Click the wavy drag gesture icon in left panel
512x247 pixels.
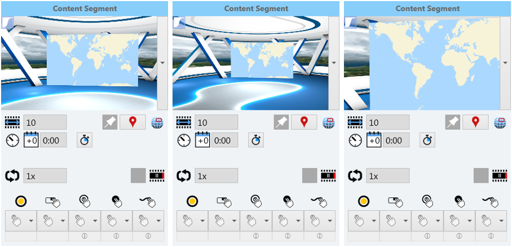coord(148,202)
